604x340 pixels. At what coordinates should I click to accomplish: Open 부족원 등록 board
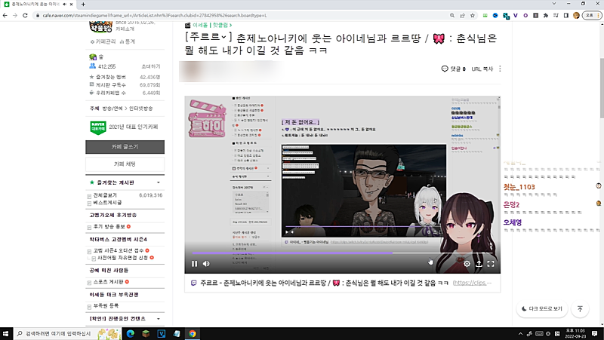106,306
